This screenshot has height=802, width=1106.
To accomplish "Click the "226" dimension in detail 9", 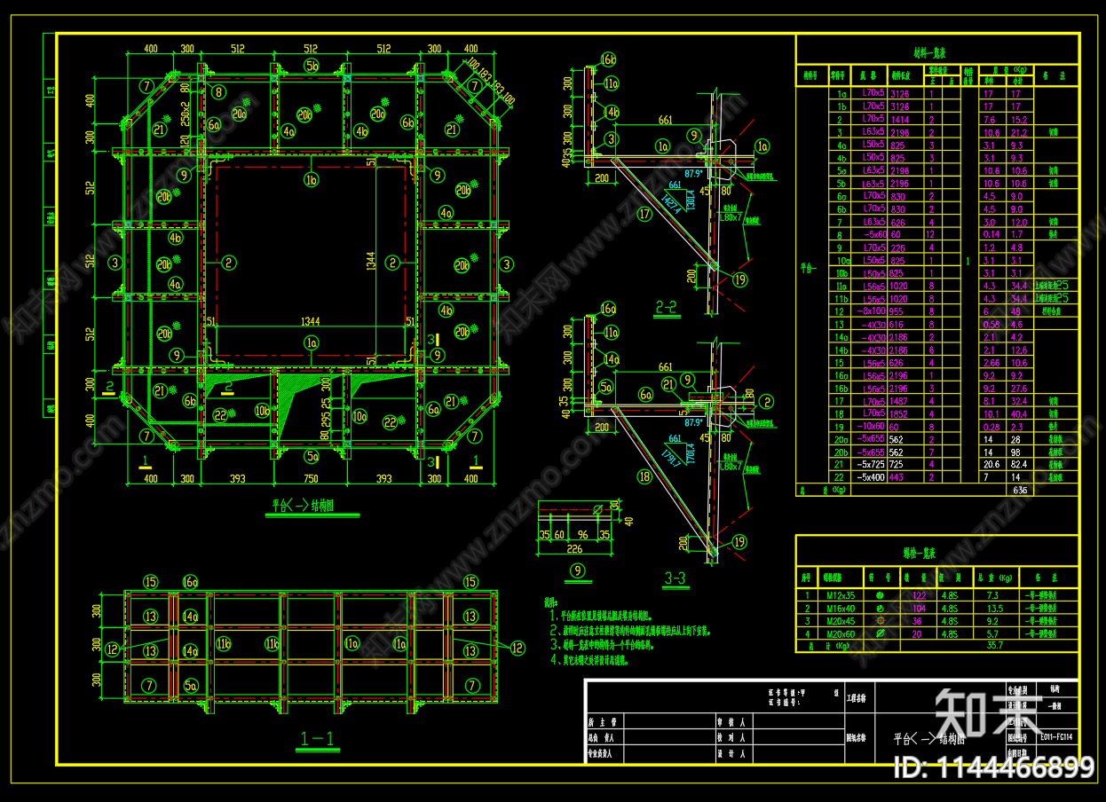I will click(x=575, y=547).
